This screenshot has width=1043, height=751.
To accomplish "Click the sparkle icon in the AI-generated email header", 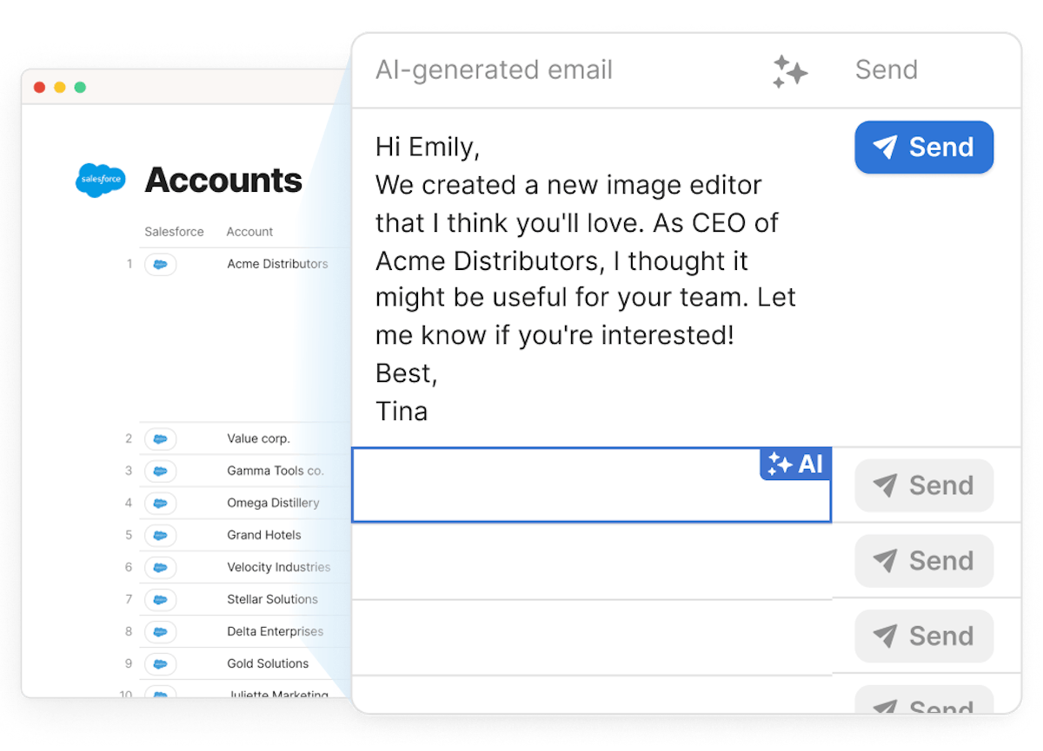I will pos(790,71).
